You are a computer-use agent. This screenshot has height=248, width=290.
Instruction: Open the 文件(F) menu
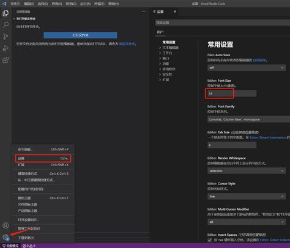pyautogui.click(x=15, y=4)
